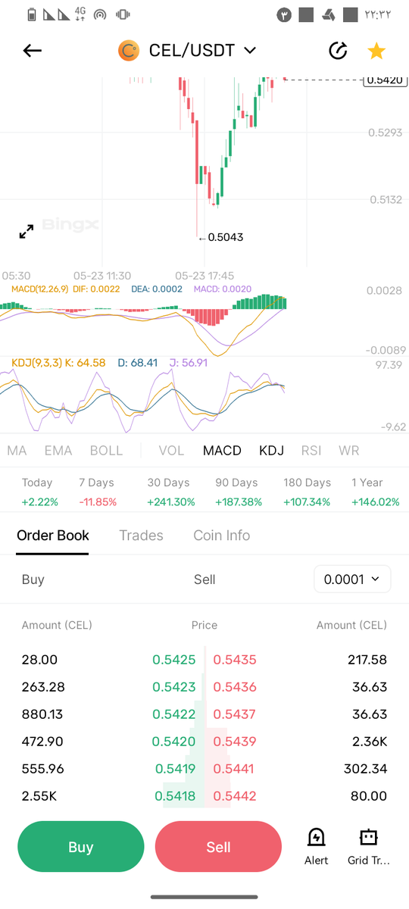Image resolution: width=409 pixels, height=909 pixels.
Task: Toggle the favorite star icon
Action: coord(376,51)
